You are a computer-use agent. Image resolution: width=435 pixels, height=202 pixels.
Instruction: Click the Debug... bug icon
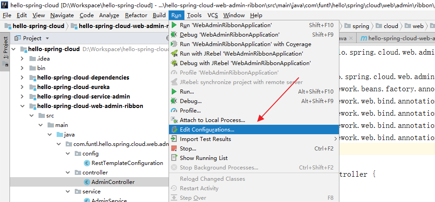(x=174, y=101)
